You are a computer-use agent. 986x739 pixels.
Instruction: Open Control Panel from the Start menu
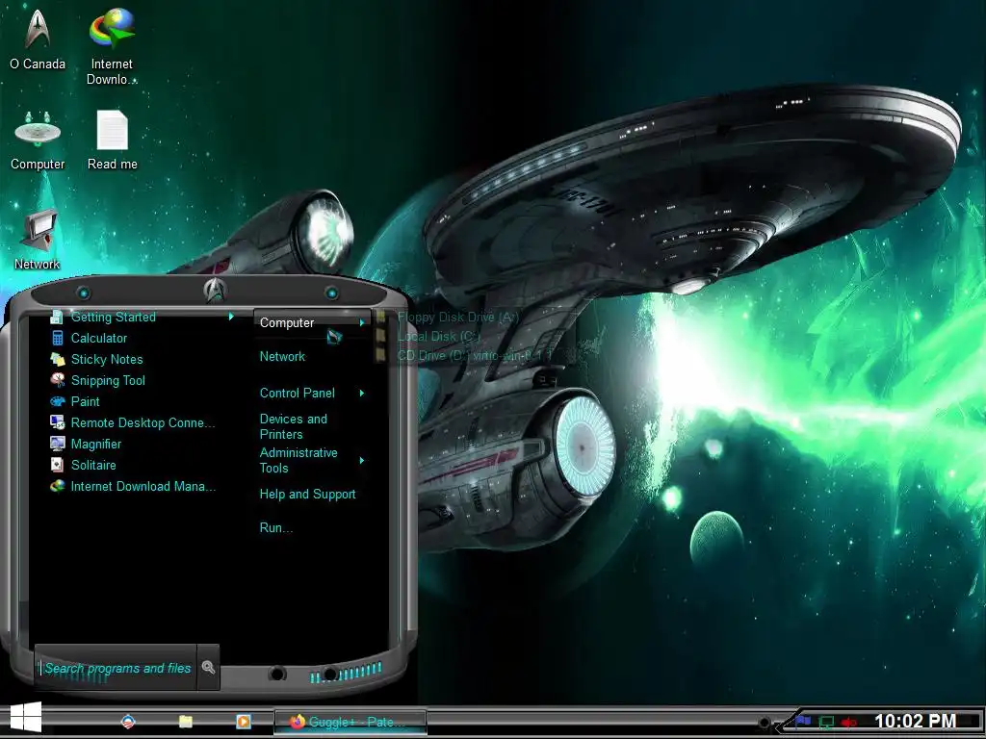(297, 393)
